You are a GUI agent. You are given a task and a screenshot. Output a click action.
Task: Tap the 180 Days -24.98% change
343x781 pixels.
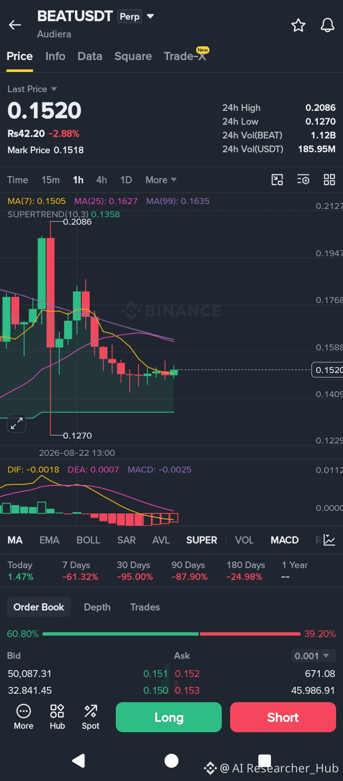point(245,571)
